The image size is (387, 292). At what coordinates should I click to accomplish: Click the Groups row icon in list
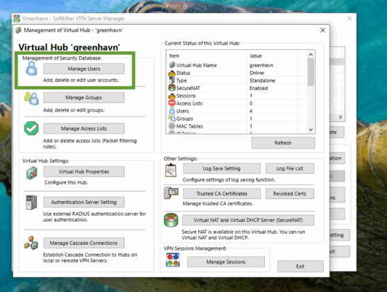click(x=172, y=118)
